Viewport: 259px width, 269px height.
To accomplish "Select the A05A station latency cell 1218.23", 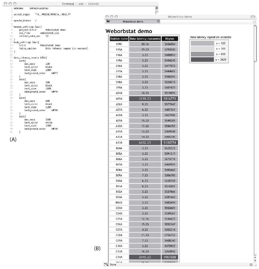I will click(145, 99).
